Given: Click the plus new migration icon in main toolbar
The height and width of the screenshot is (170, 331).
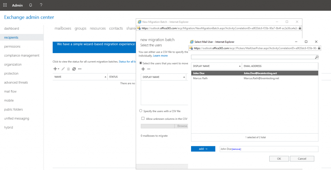Looking at the screenshot, I should (x=55, y=69).
